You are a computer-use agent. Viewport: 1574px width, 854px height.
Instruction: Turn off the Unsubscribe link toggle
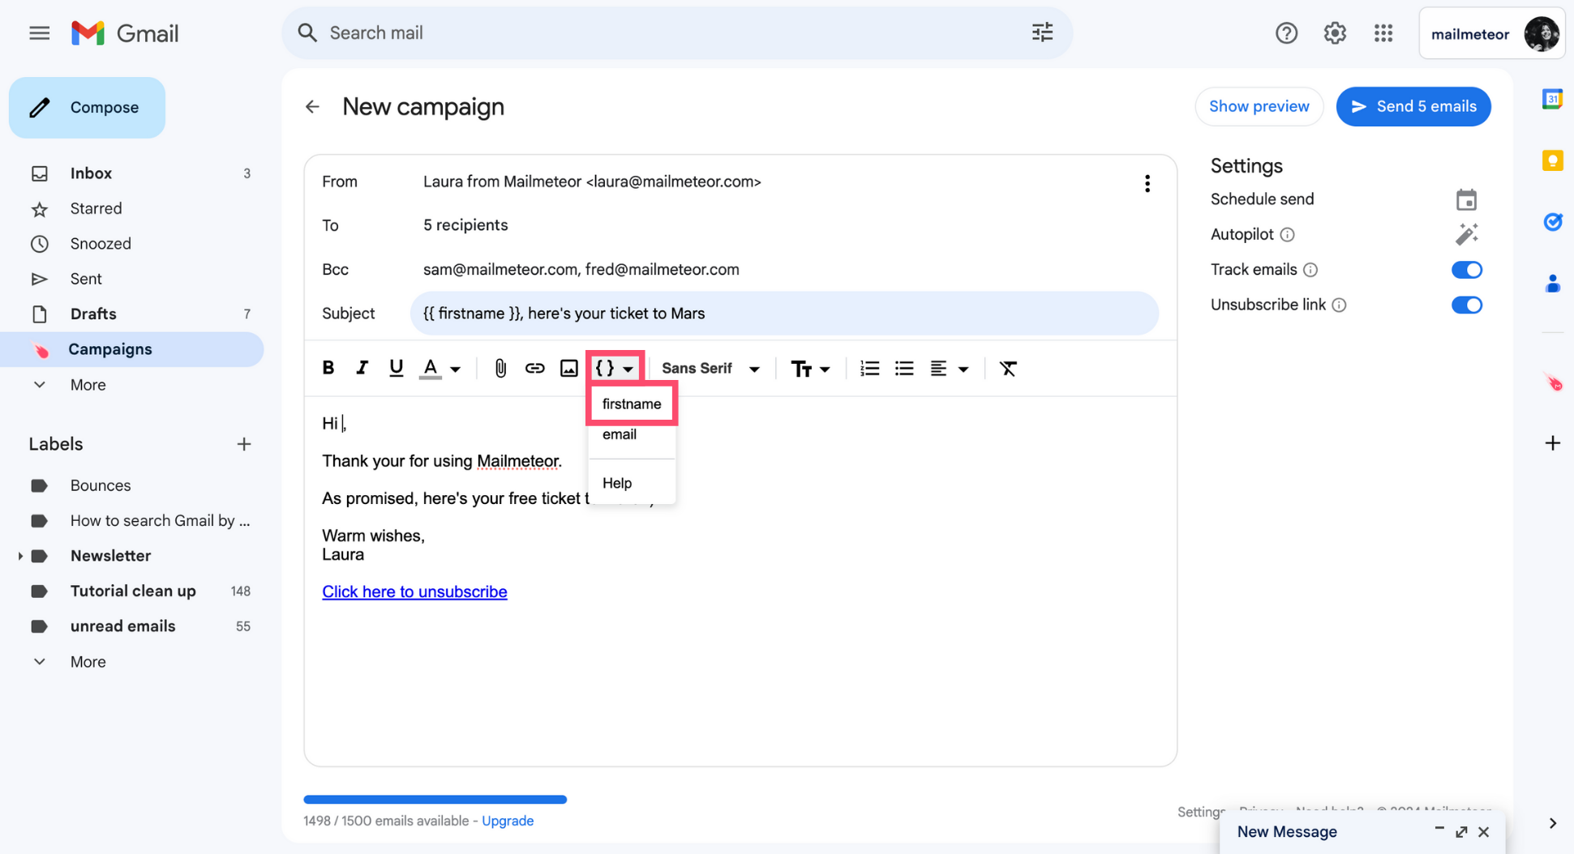click(x=1466, y=305)
